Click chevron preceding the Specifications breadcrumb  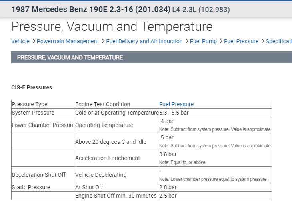click(262, 41)
